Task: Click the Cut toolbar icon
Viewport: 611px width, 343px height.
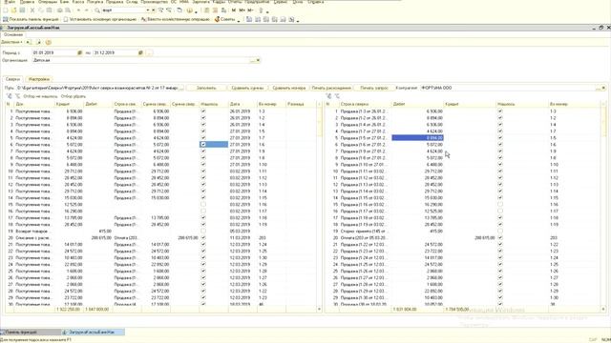Action: tap(32, 10)
